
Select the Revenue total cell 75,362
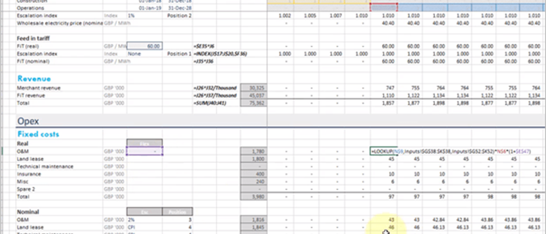[254, 103]
